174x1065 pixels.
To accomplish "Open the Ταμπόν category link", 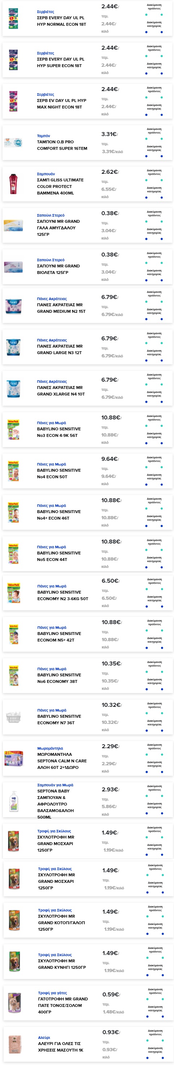I will pos(43,136).
